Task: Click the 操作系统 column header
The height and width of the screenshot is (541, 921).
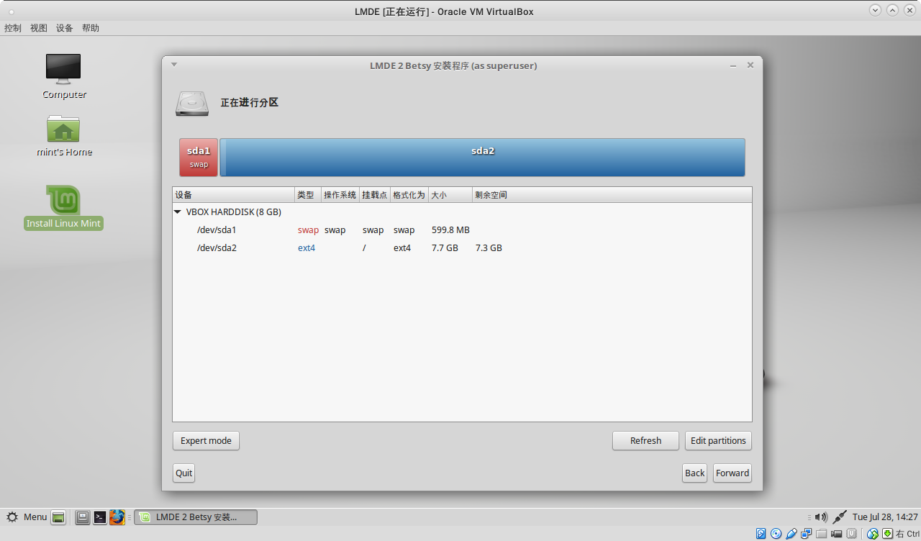Action: (340, 195)
